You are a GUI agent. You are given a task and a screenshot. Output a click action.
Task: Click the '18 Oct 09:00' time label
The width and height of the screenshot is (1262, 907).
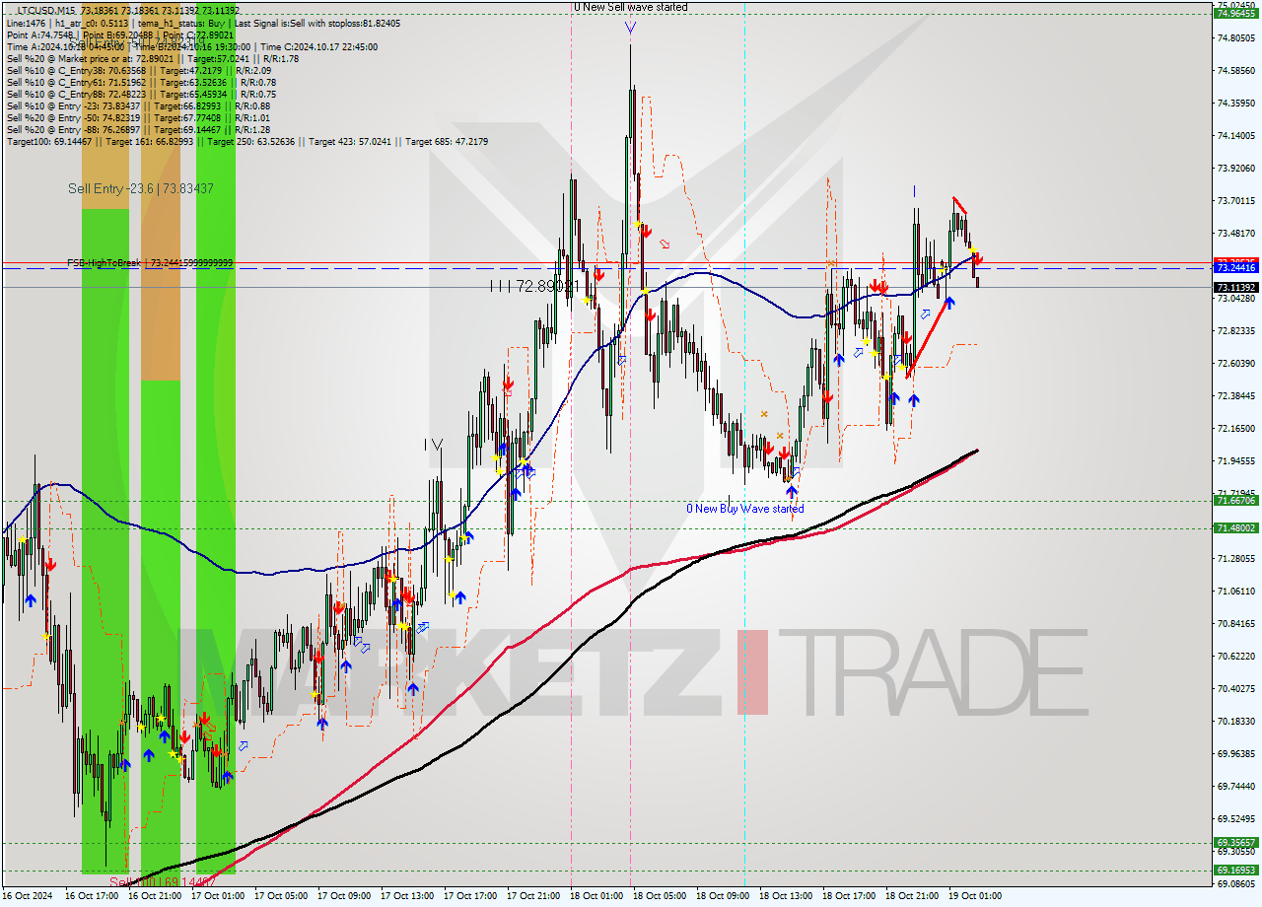pos(723,895)
